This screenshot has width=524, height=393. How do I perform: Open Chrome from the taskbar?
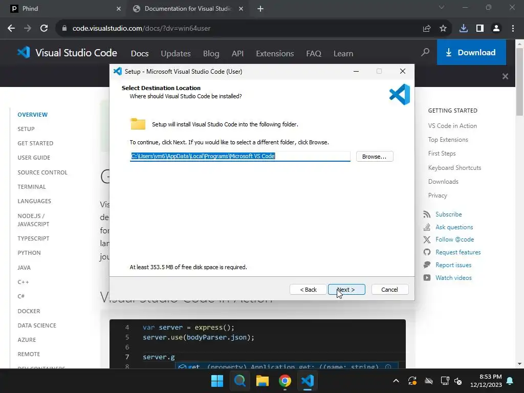pyautogui.click(x=285, y=381)
